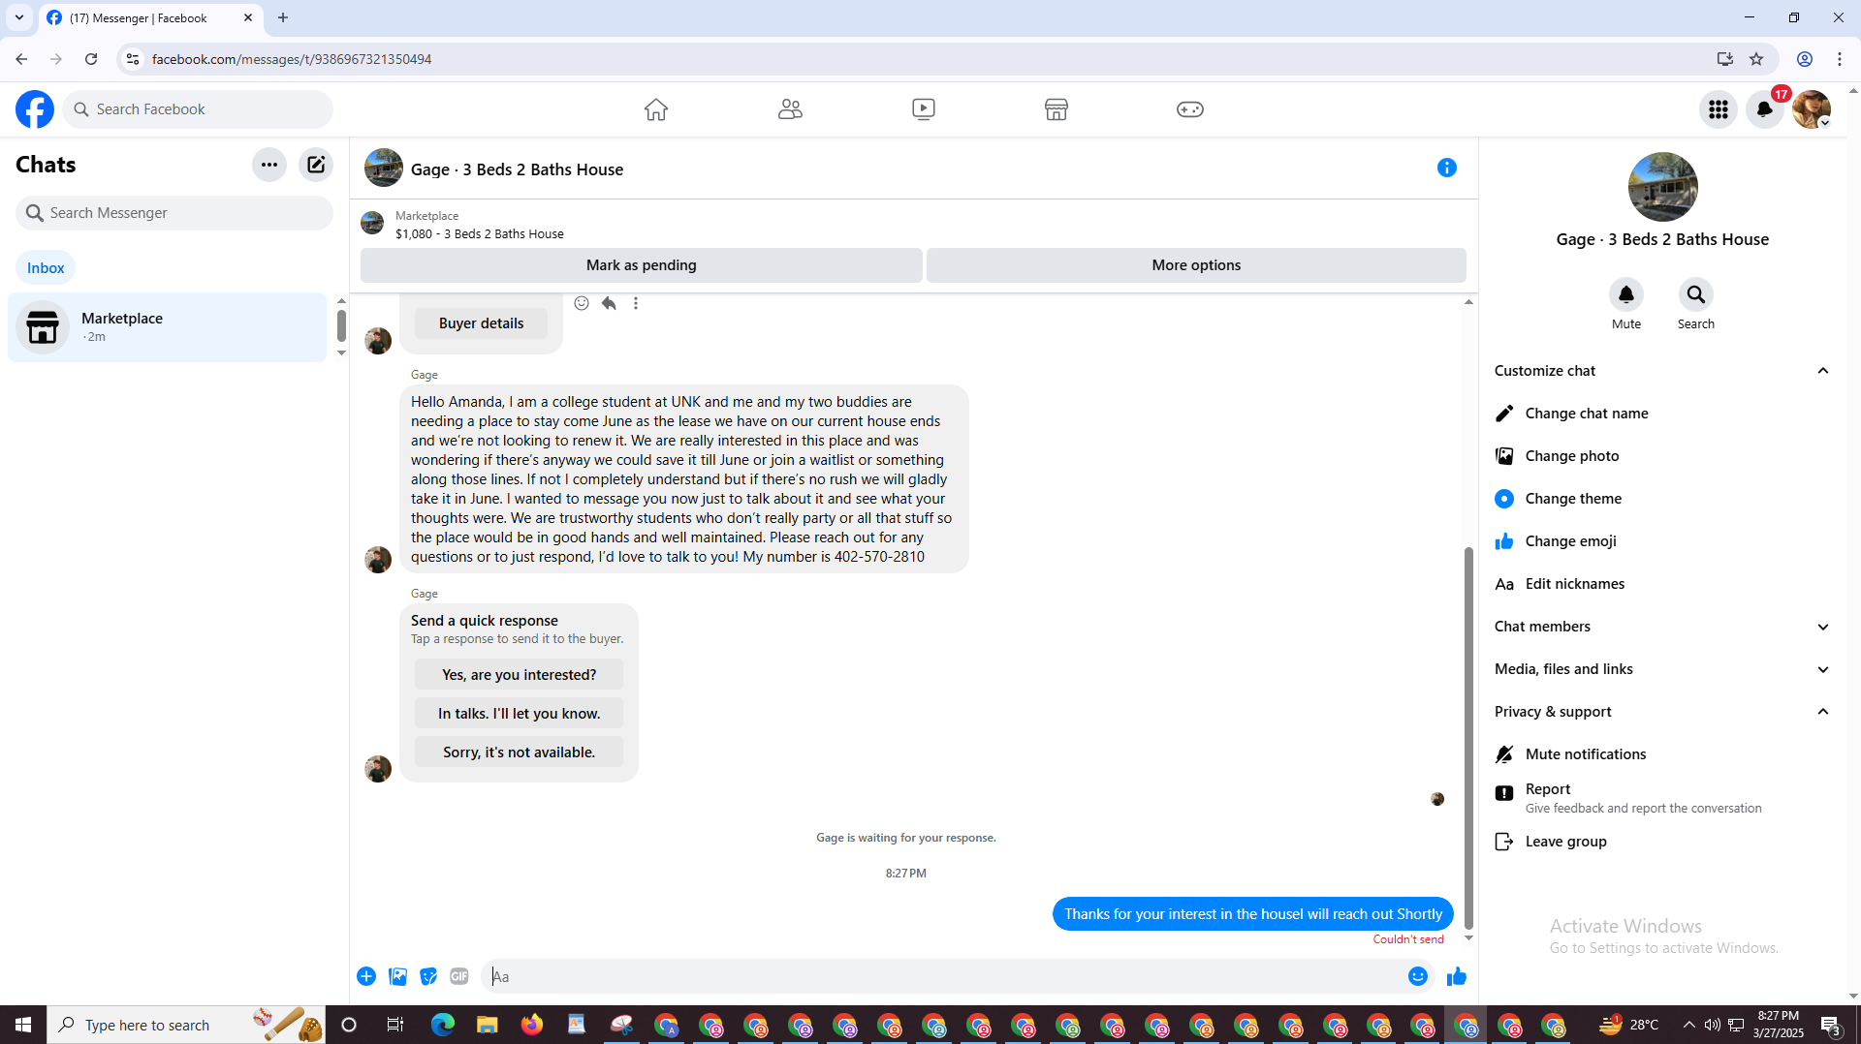Screen dimensions: 1861x1044
Task: Focus the Search Messenger field
Action: 174,213
